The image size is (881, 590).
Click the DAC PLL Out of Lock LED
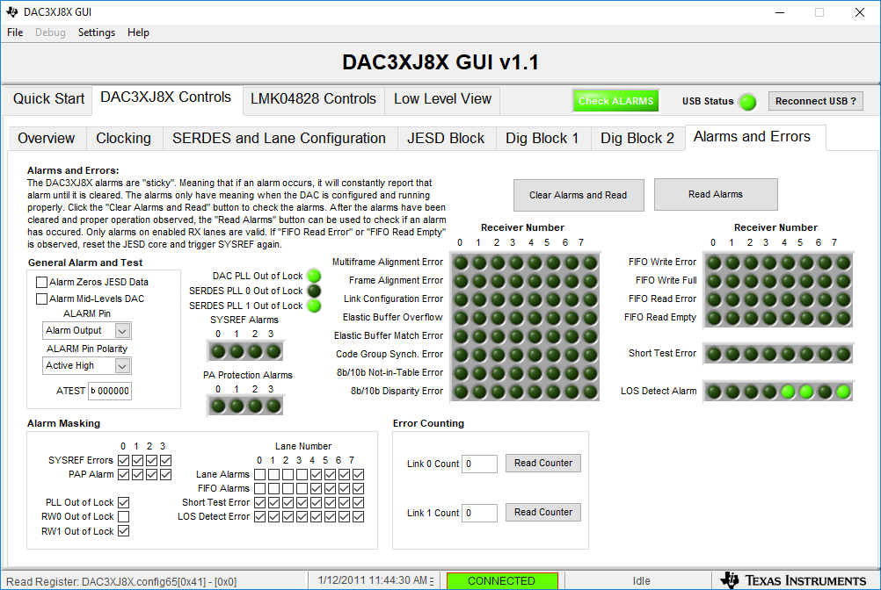[315, 276]
